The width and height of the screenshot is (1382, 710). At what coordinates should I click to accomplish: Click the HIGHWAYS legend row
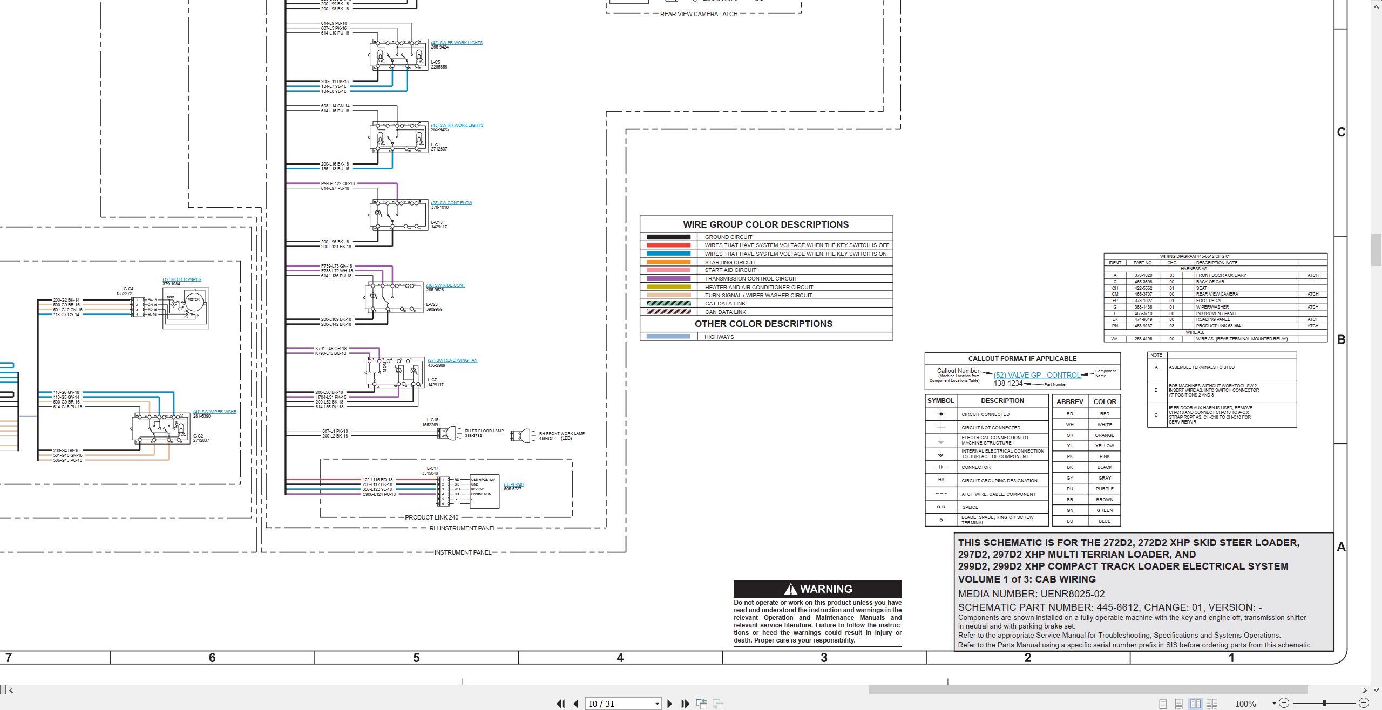coord(766,337)
